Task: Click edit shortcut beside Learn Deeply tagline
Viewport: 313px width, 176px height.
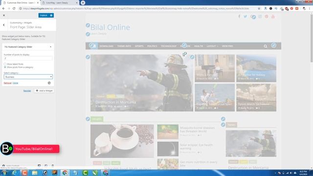Action: tap(88, 34)
